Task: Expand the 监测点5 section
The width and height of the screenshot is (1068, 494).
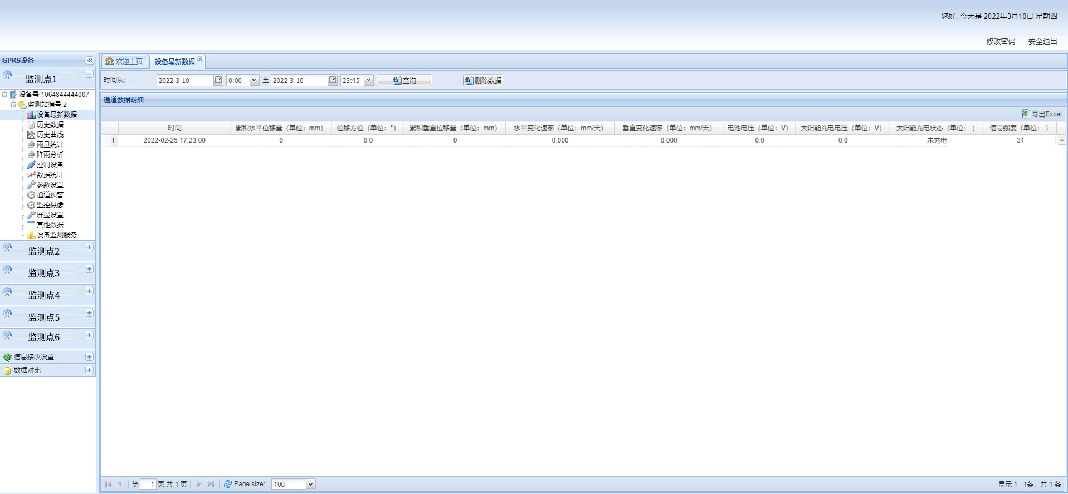Action: (89, 313)
